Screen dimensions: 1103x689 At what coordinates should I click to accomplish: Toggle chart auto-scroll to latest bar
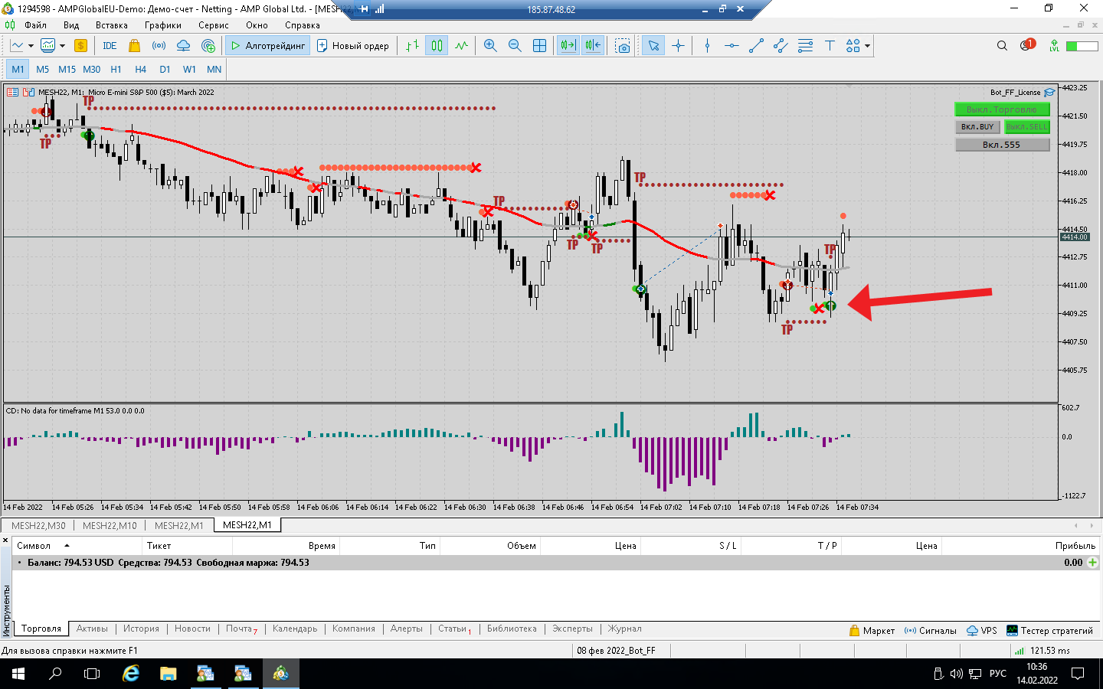point(568,46)
